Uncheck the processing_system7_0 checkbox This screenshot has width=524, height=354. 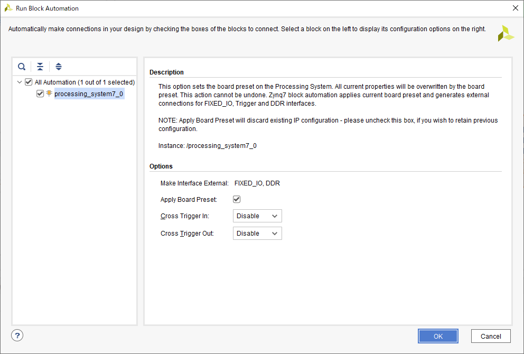40,94
